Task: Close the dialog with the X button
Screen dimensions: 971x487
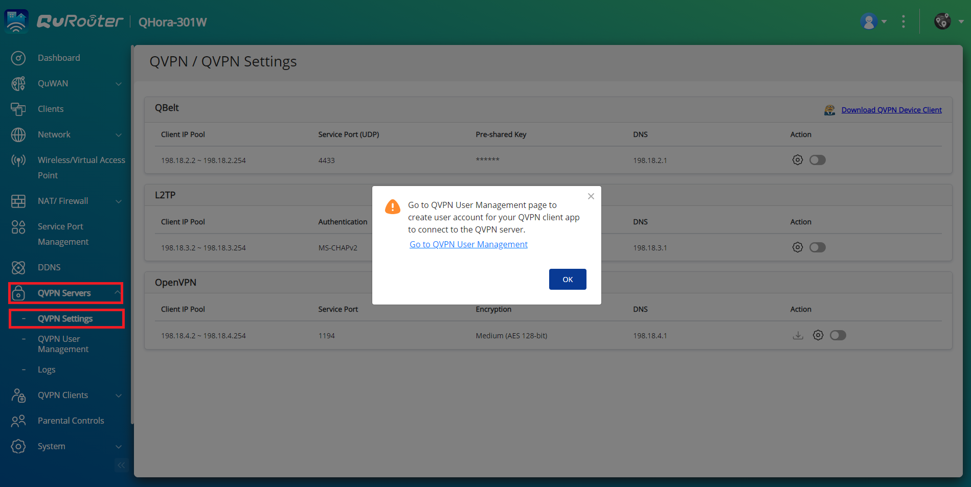Action: 591,196
